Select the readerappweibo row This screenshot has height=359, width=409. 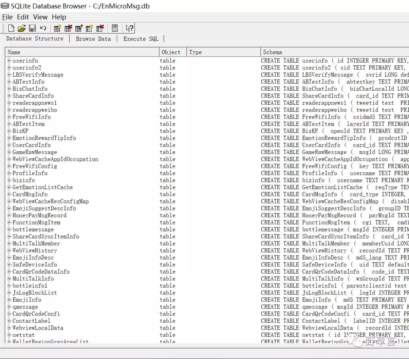click(207, 110)
